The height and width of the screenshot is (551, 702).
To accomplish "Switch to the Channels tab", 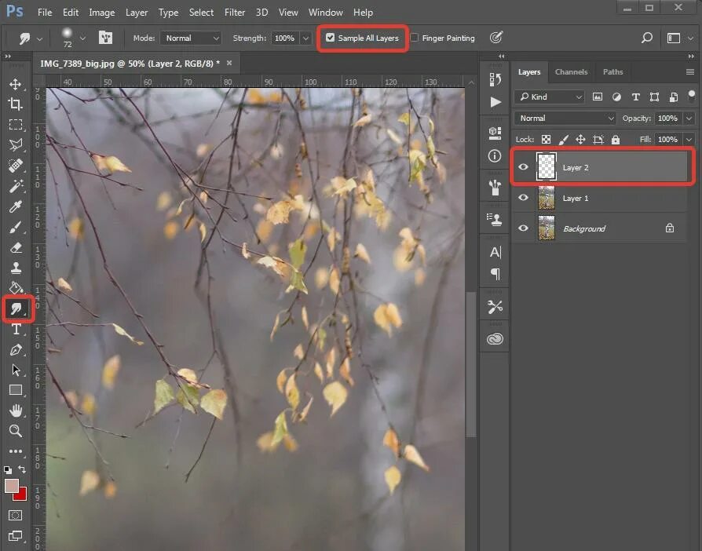I will coord(571,71).
